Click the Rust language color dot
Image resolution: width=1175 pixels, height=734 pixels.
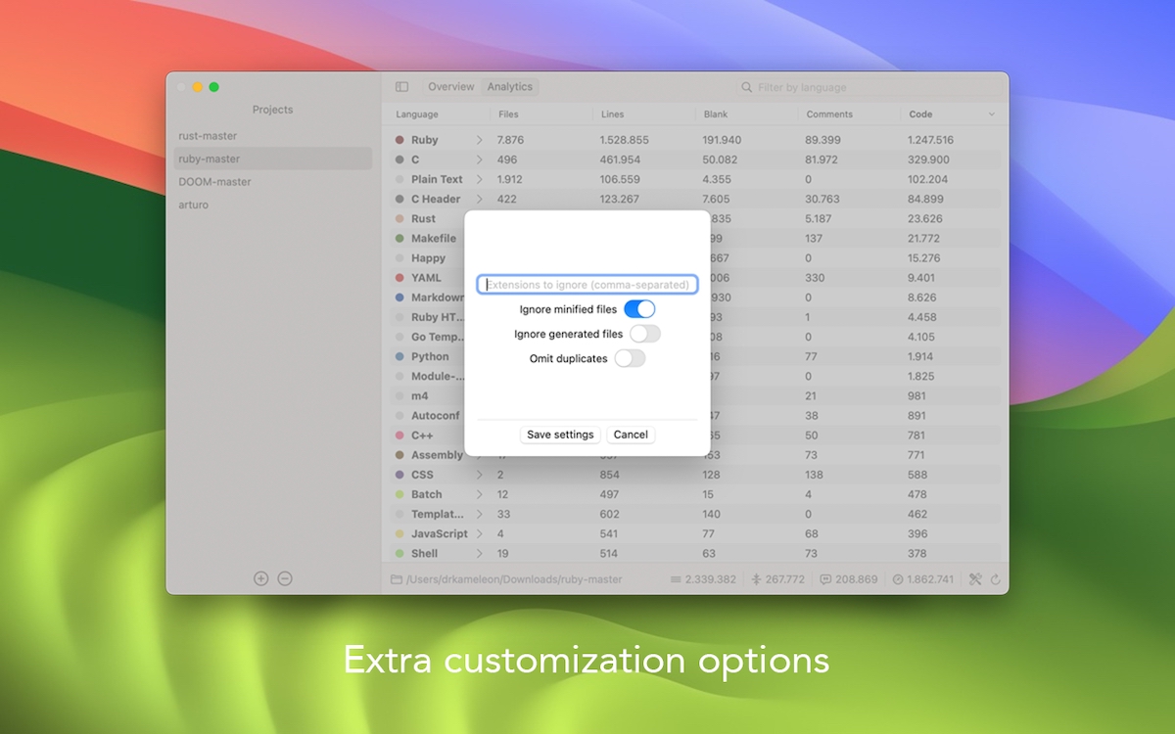399,219
